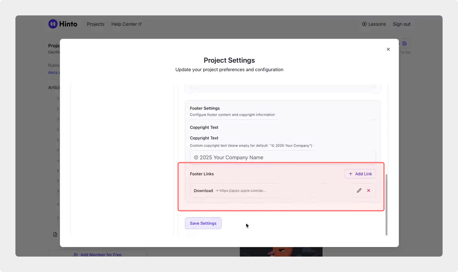This screenshot has width=458, height=272.
Task: Click the external-link icon beside Help Center
Action: (x=140, y=24)
